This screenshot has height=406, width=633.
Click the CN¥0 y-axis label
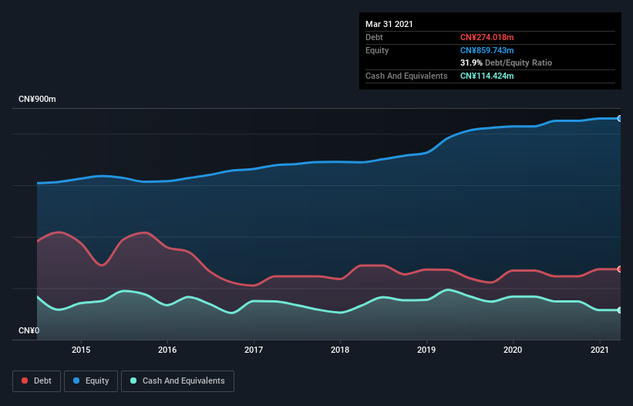click(29, 330)
